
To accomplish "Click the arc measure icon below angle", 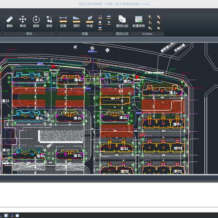I will click(x=100, y=22).
